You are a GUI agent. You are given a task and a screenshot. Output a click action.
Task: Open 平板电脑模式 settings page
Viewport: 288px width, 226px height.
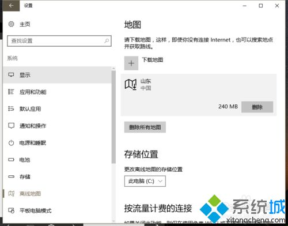point(57,210)
